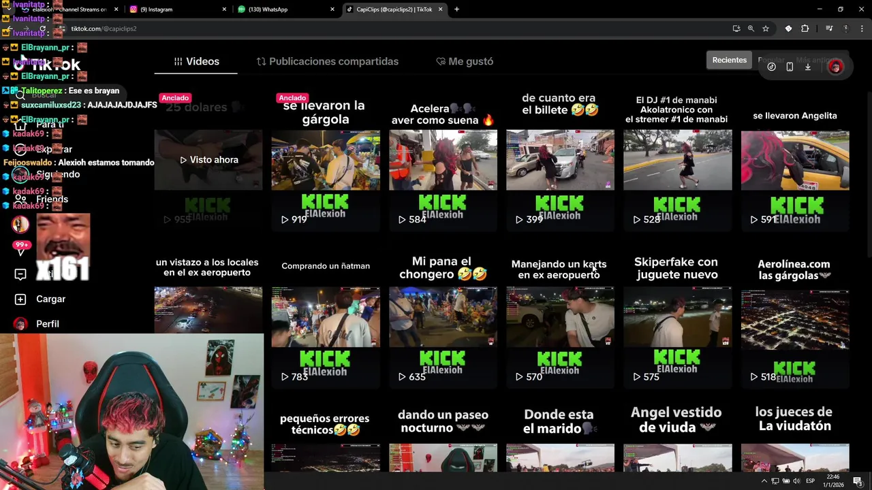
Task: Open the browser extensions puzzle icon
Action: point(805,29)
